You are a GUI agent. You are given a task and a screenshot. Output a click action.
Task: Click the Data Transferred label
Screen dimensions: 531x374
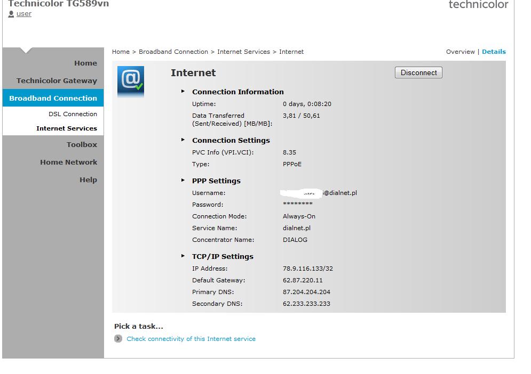(x=232, y=120)
